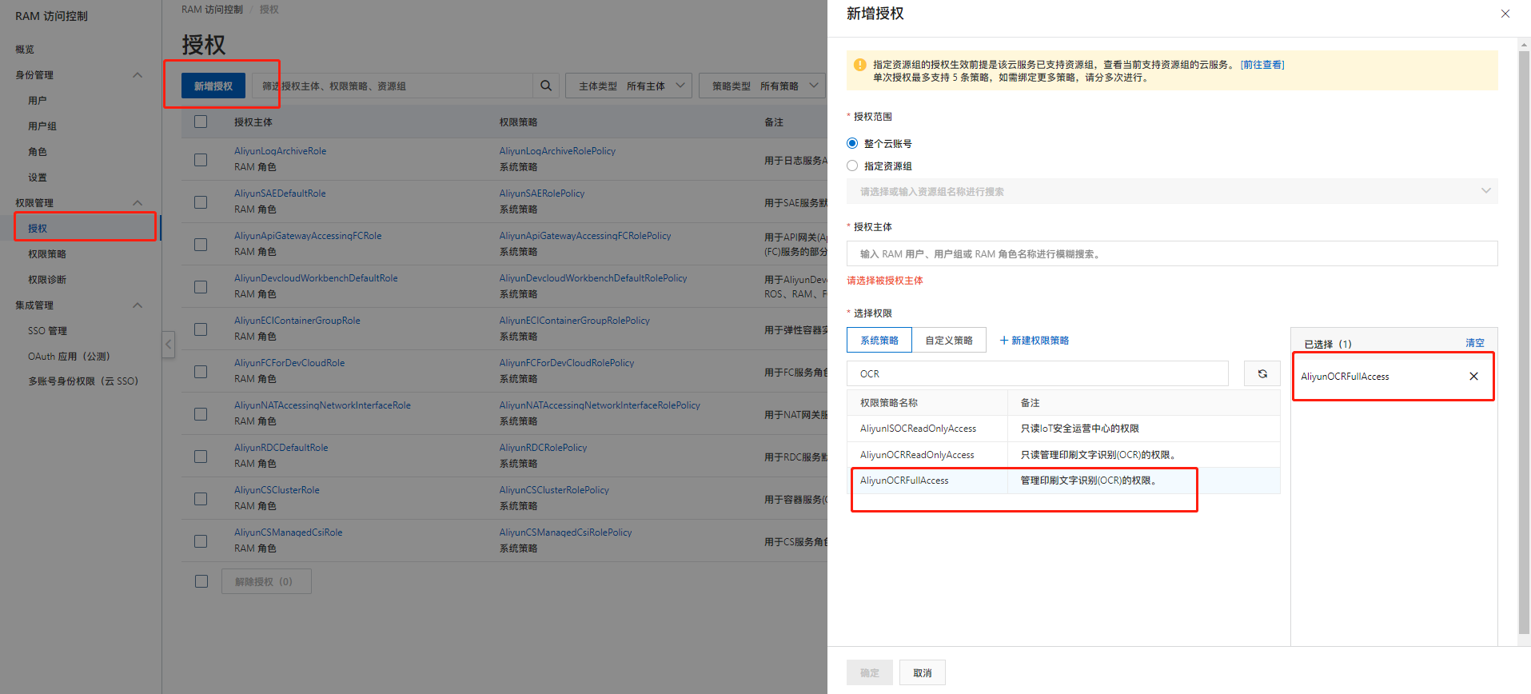Viewport: 1531px width, 694px height.
Task: Collapse the 身份管理 sidebar section
Action: pos(138,75)
